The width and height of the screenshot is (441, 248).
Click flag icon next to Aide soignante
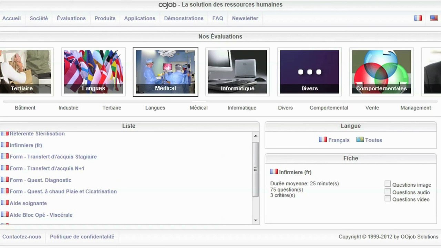[x=5, y=203]
